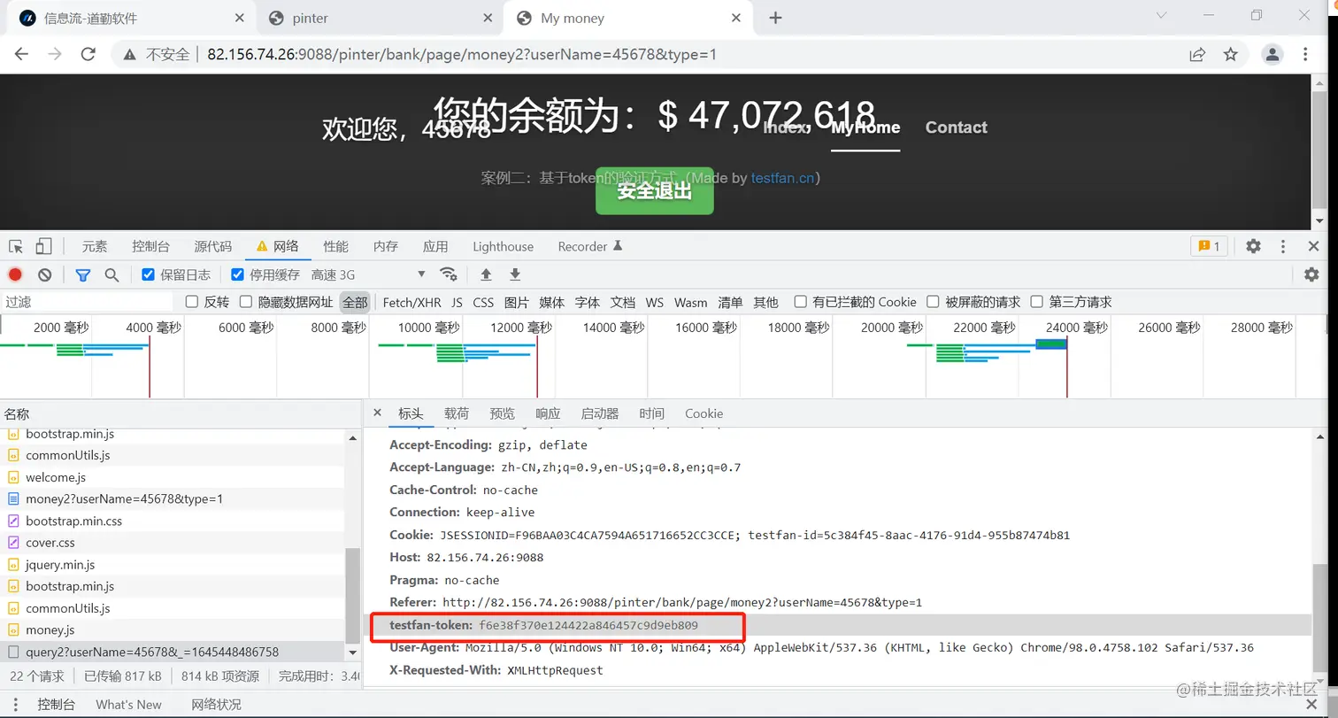Go back in browser history
This screenshot has width=1338, height=718.
pyautogui.click(x=21, y=54)
